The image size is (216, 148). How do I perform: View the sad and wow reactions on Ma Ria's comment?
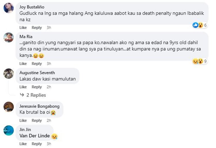[x=198, y=61]
